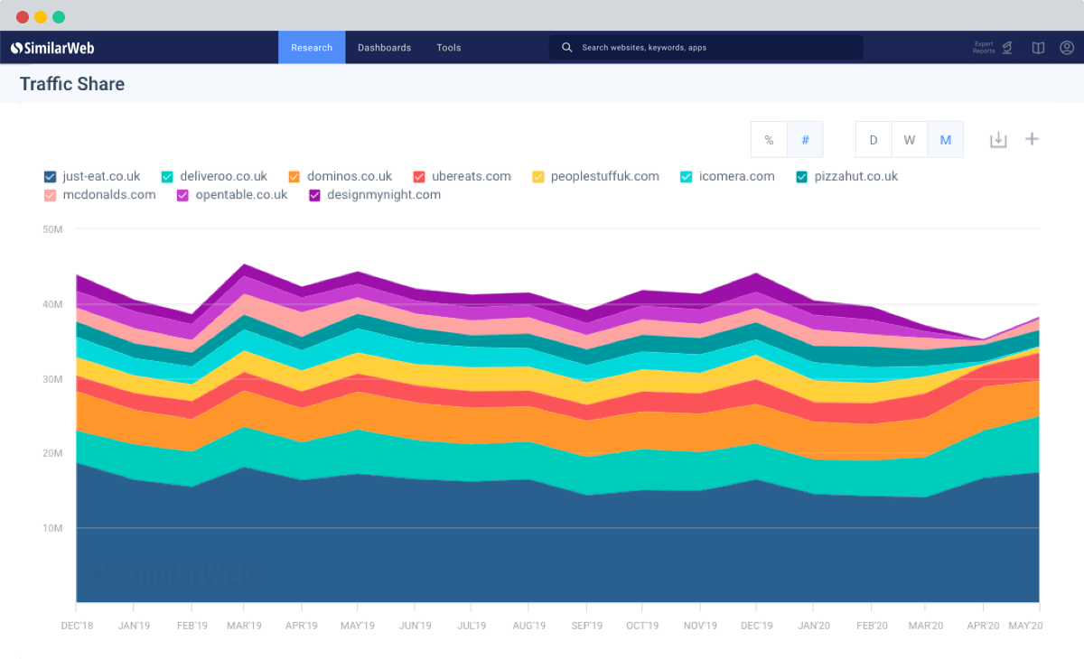Viewport: 1084px width, 659px height.
Task: Switch chart to number view
Action: pyautogui.click(x=805, y=140)
